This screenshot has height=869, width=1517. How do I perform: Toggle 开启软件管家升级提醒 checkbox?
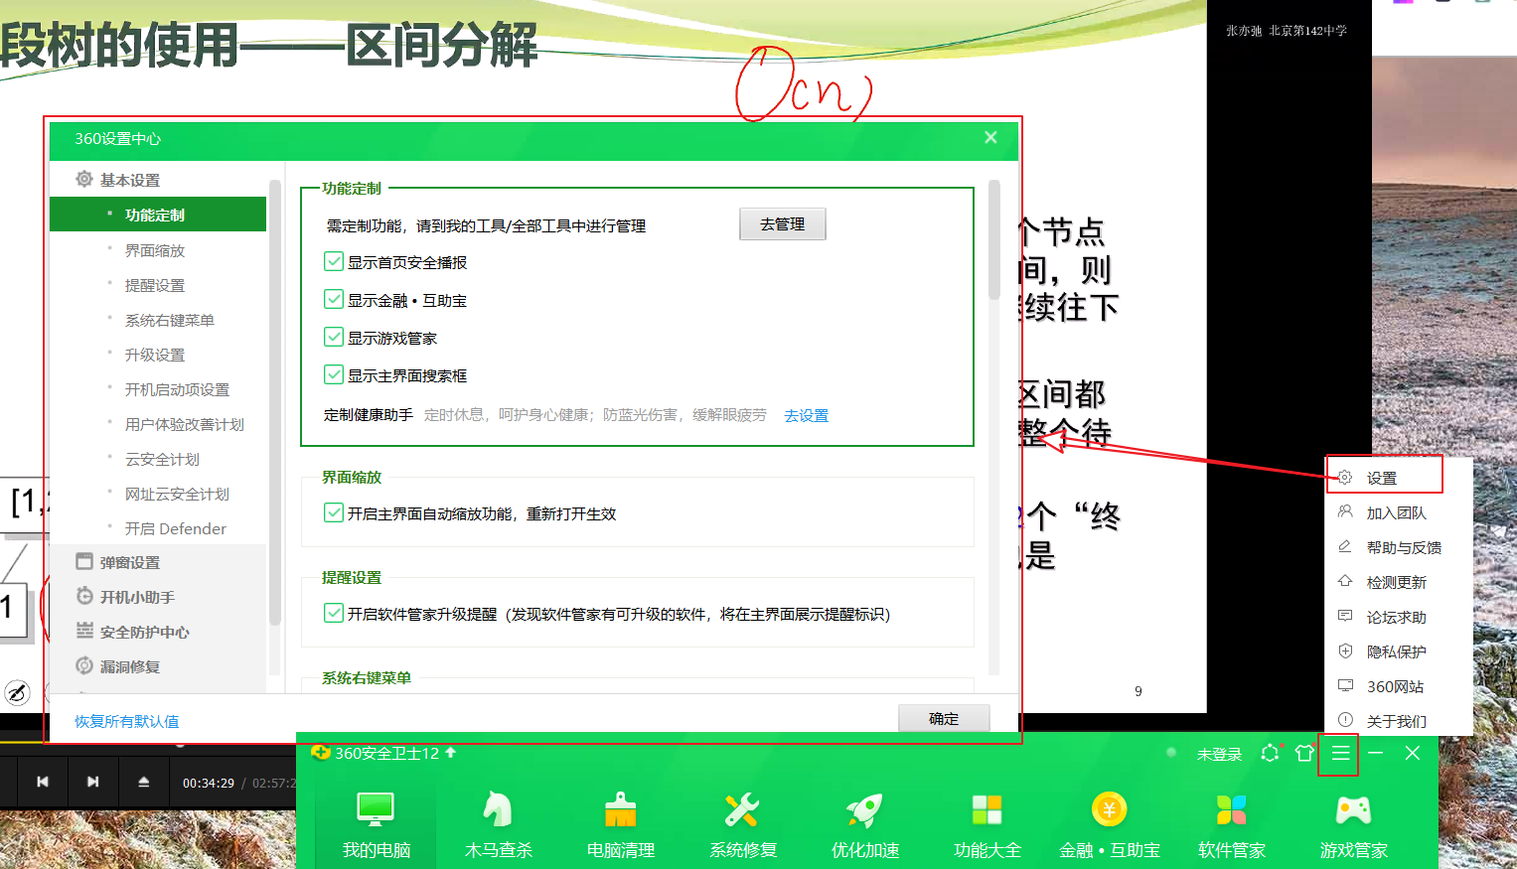(x=334, y=613)
